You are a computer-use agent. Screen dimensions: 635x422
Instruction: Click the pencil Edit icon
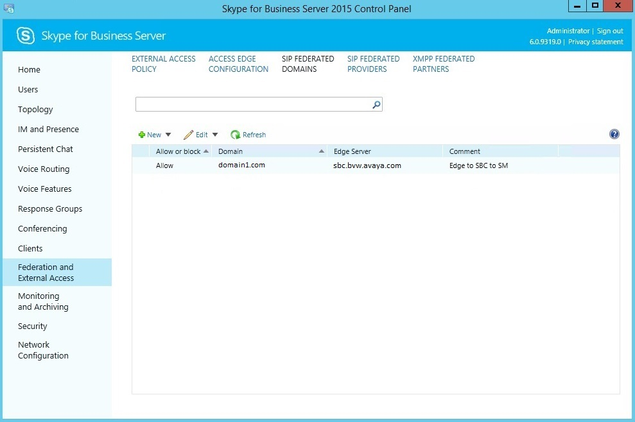(x=188, y=135)
